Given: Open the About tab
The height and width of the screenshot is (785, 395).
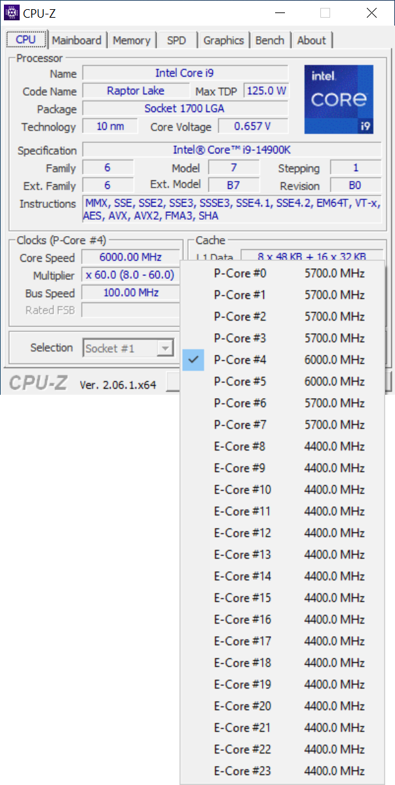Looking at the screenshot, I should 312,41.
